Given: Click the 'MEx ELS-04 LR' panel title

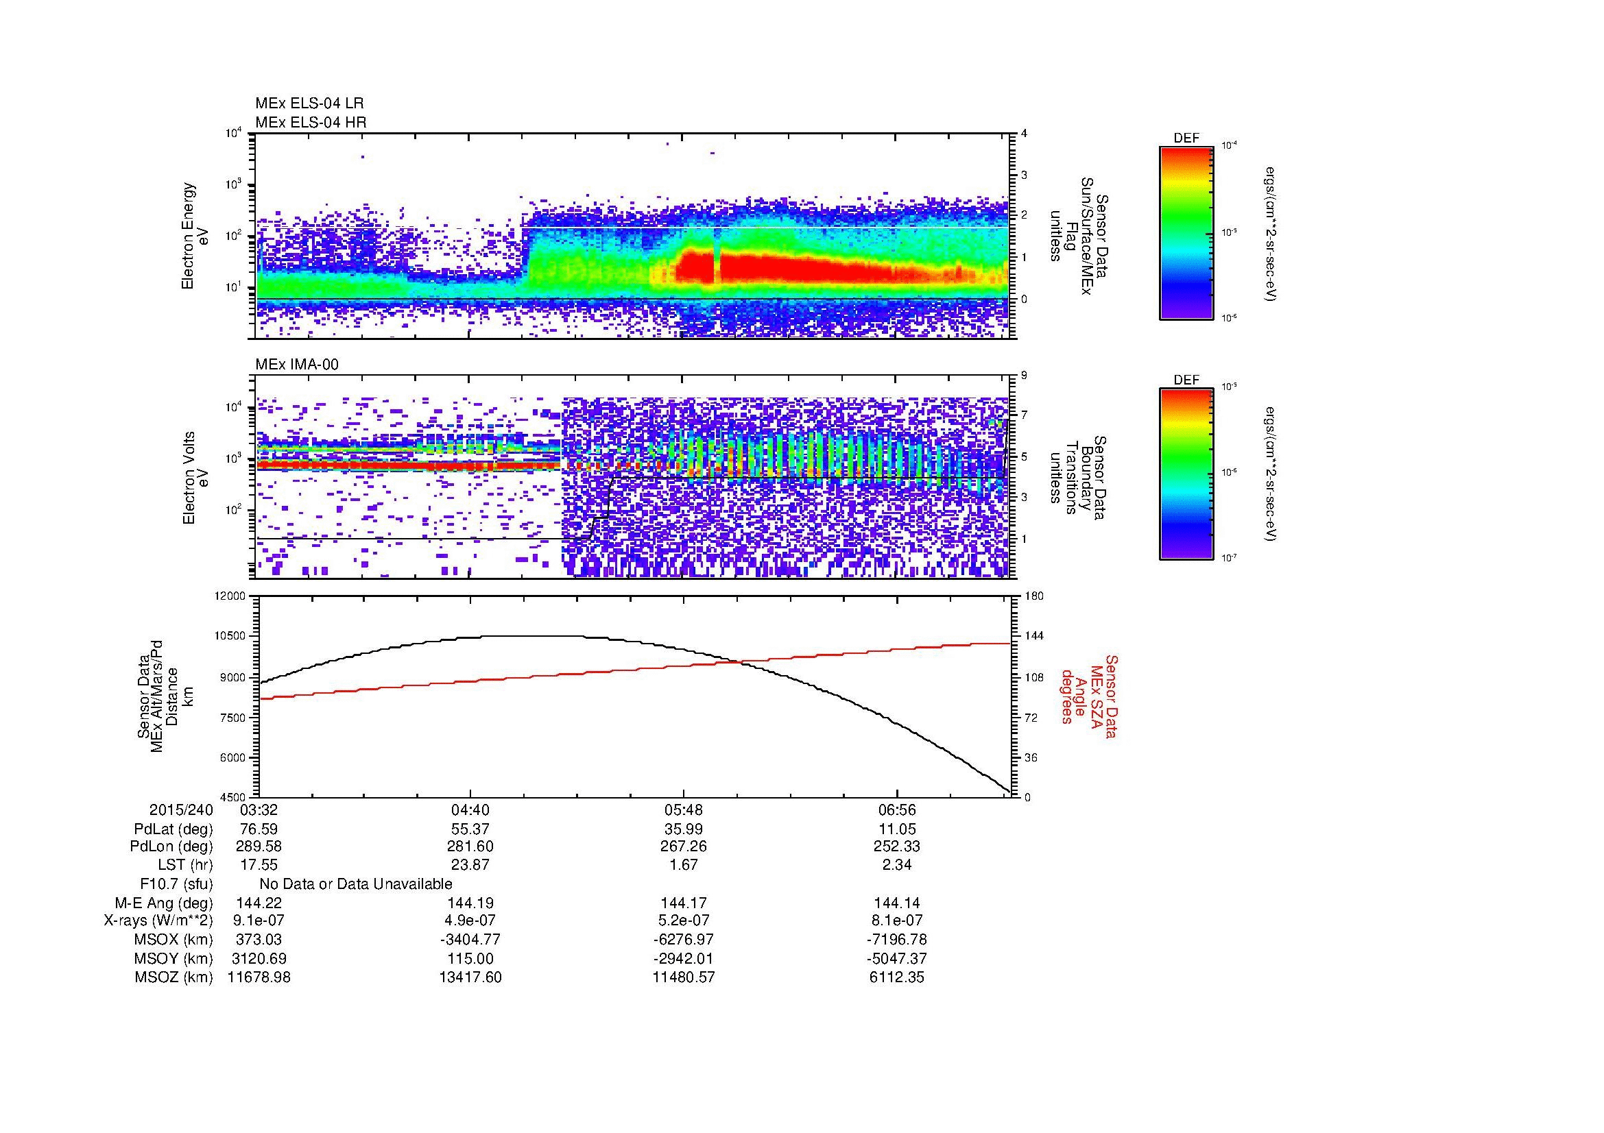Looking at the screenshot, I should click(309, 103).
